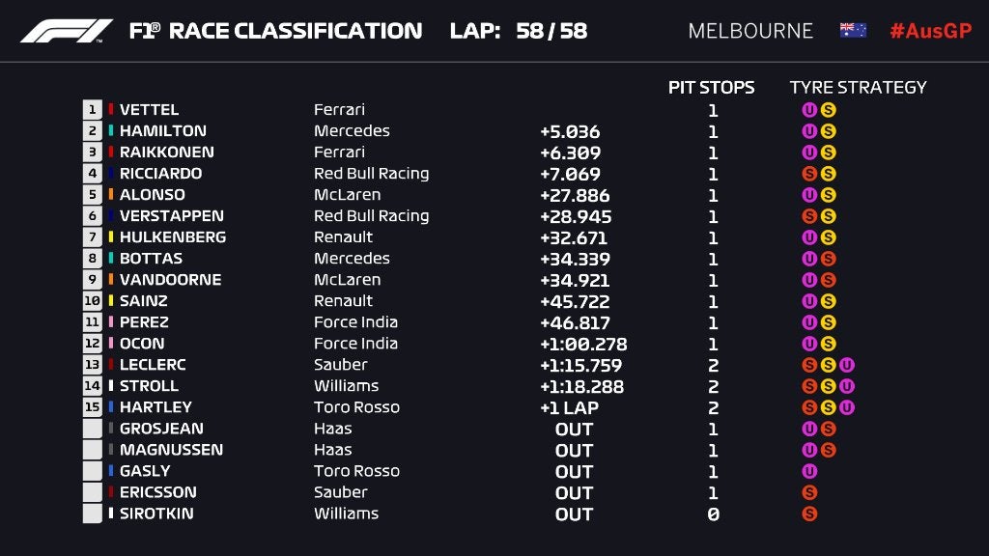
Task: Click the position 1 badge
Action: [x=93, y=110]
